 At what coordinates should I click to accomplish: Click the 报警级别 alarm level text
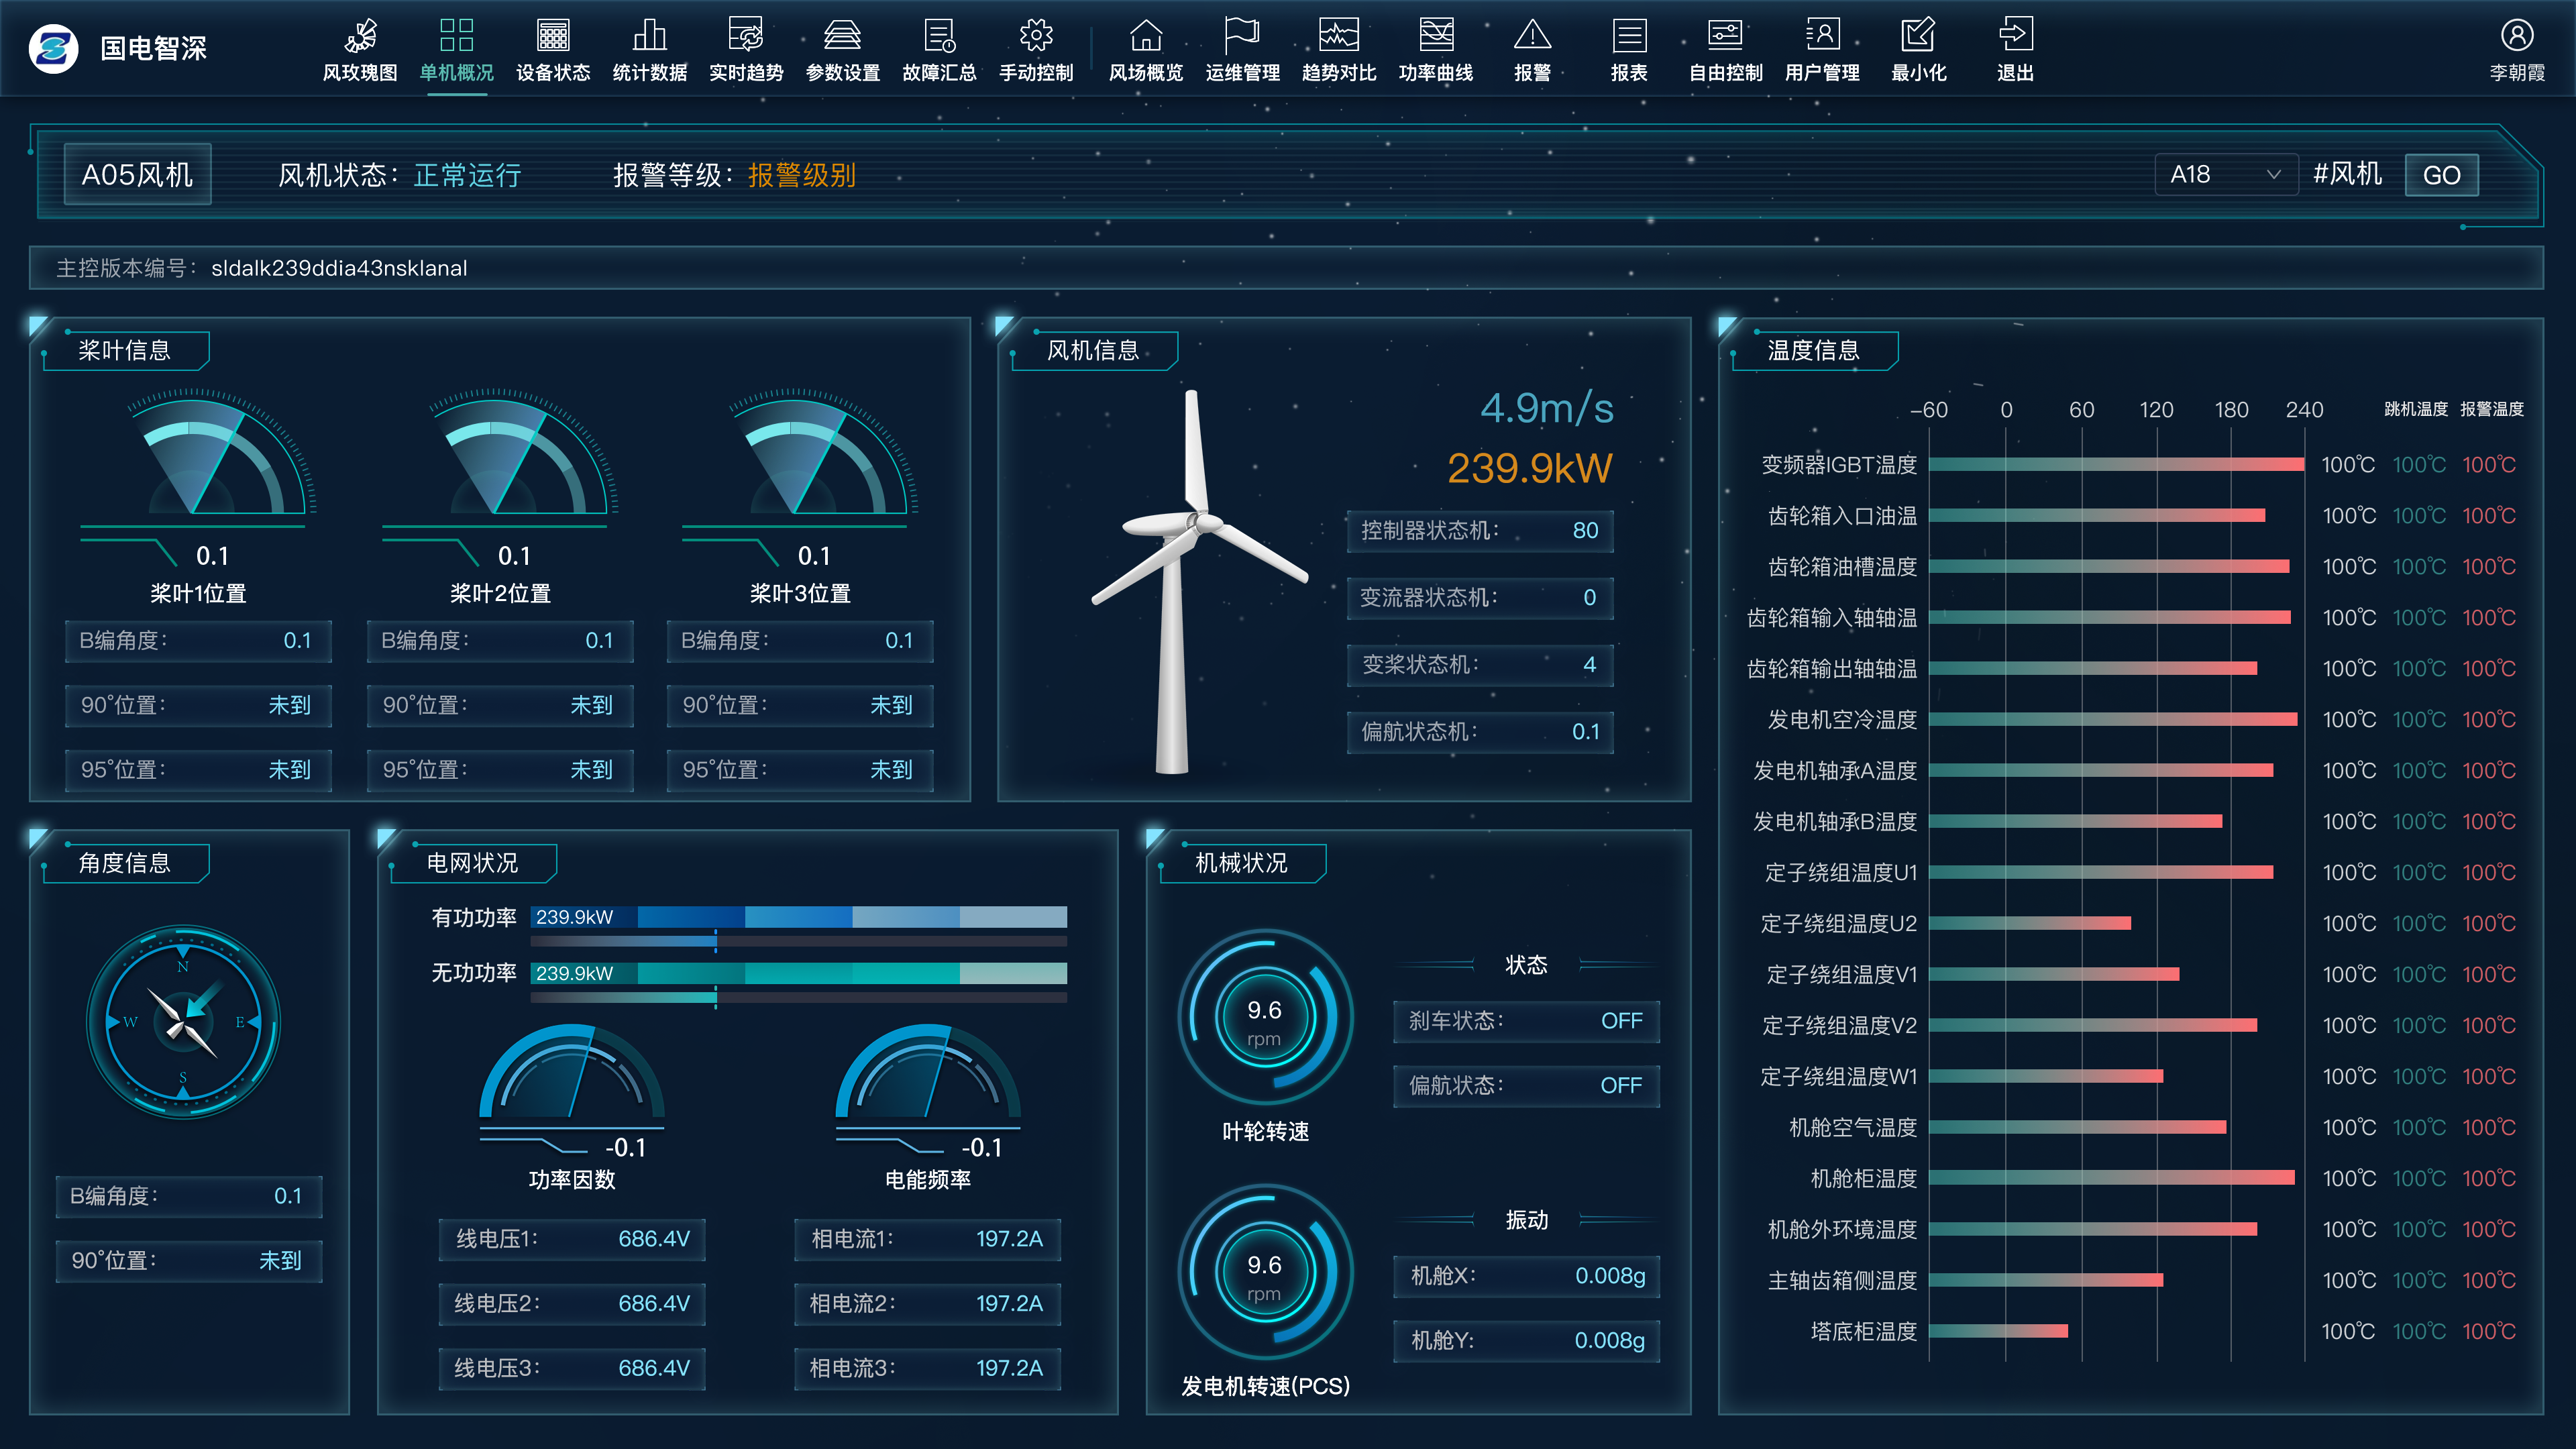click(801, 176)
